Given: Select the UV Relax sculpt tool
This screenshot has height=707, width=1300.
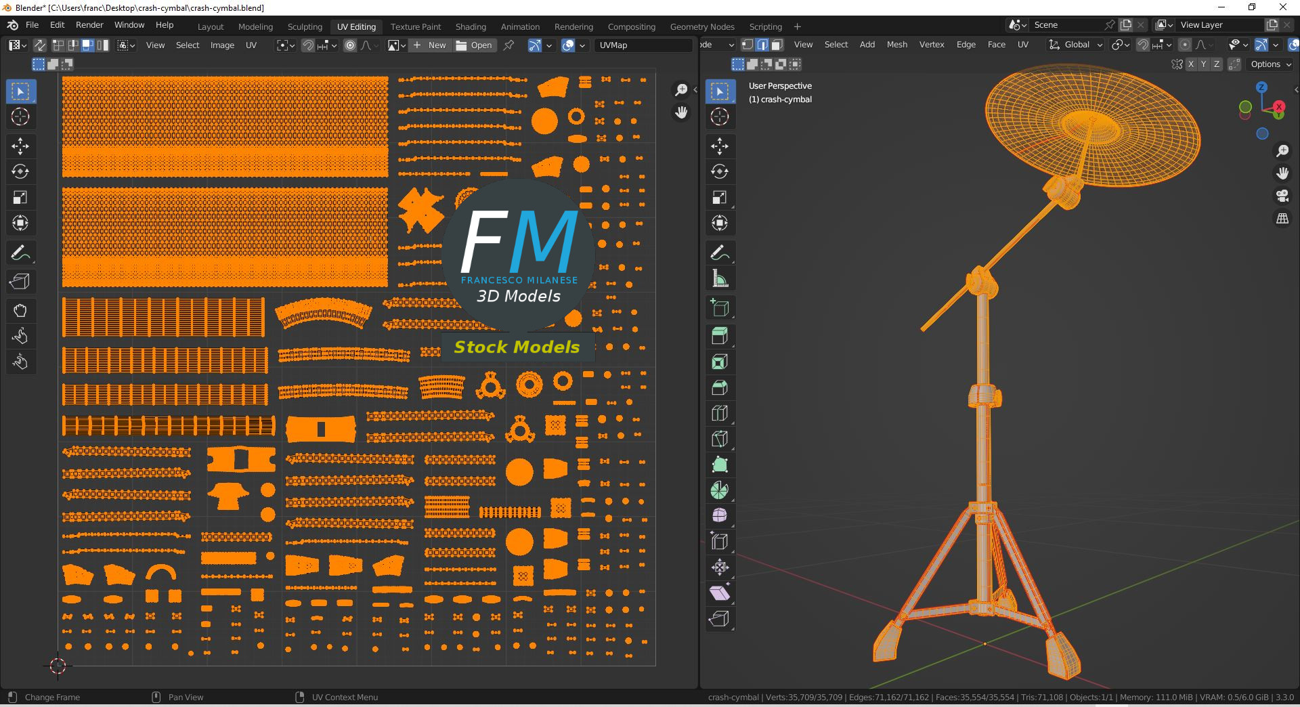Looking at the screenshot, I should click(20, 337).
